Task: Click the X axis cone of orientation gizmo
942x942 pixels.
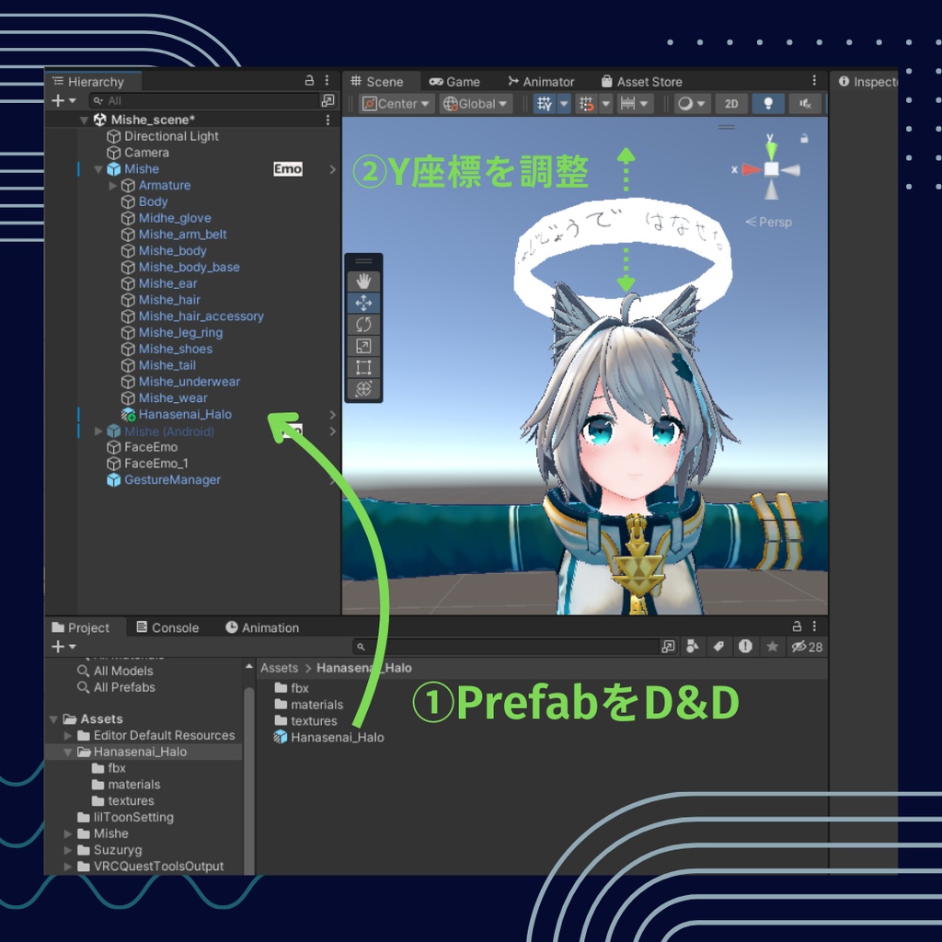Action: pyautogui.click(x=751, y=169)
